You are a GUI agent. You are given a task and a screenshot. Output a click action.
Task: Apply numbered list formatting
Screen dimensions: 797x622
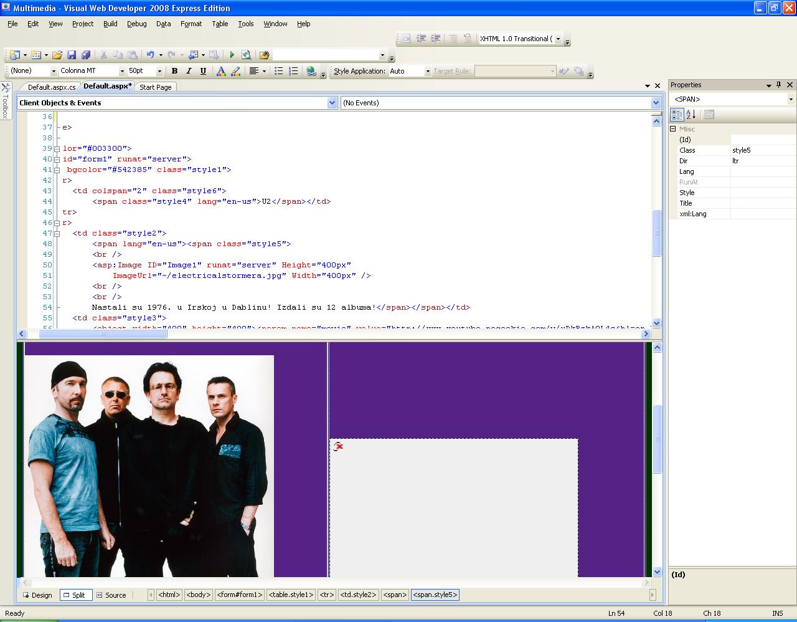click(x=293, y=71)
